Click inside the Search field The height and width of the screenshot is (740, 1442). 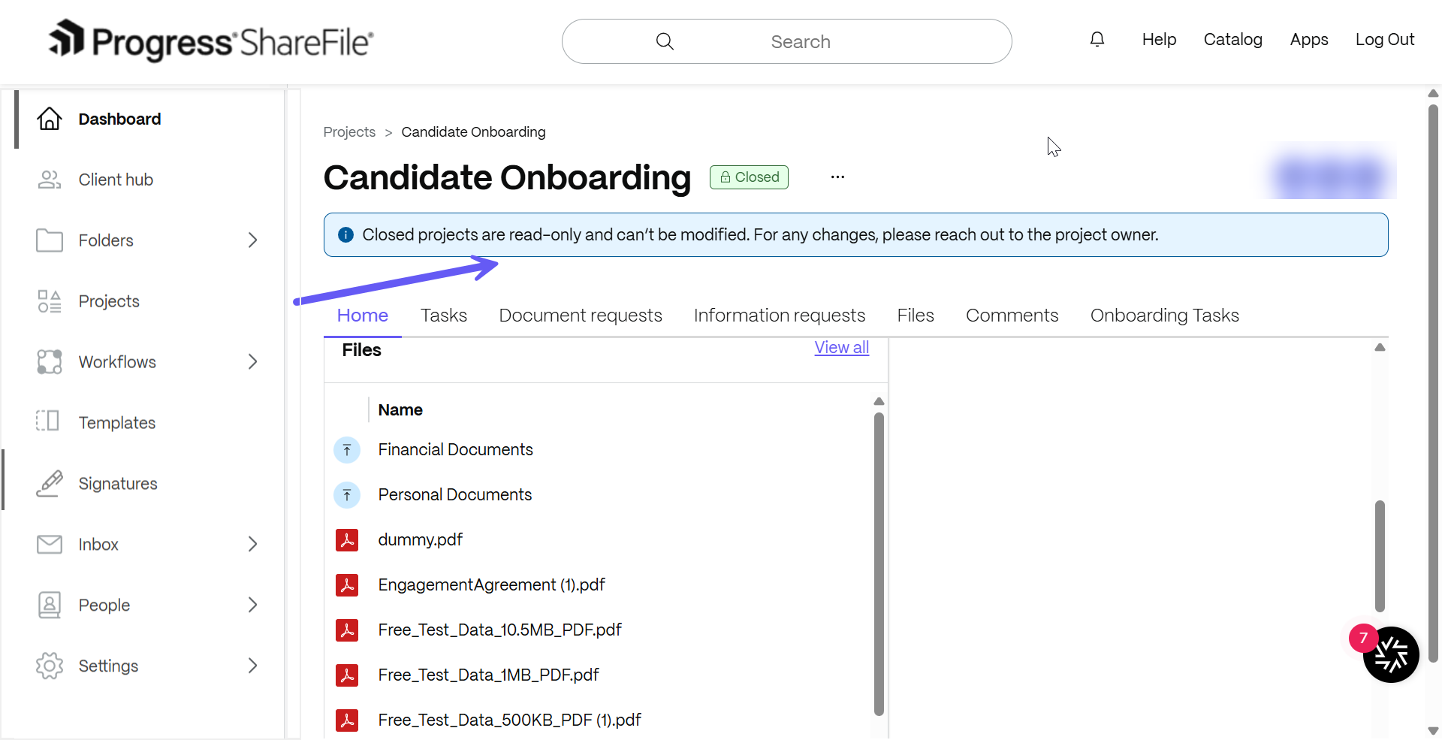point(786,41)
